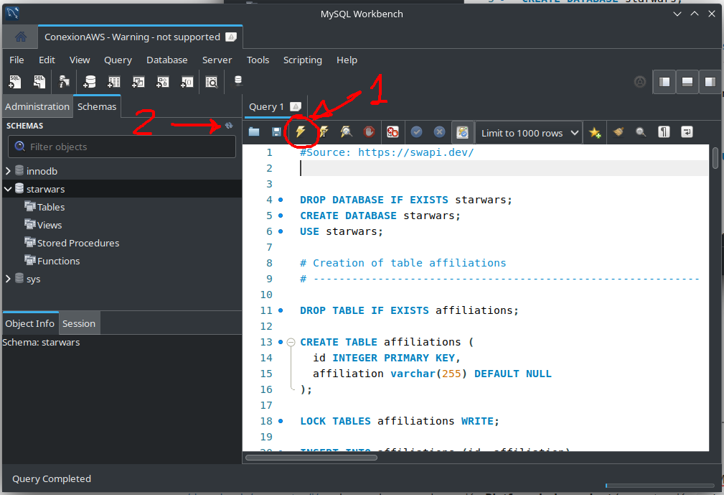Beautify the SQL query with the broom icon
Image resolution: width=724 pixels, height=495 pixels.
click(618, 132)
